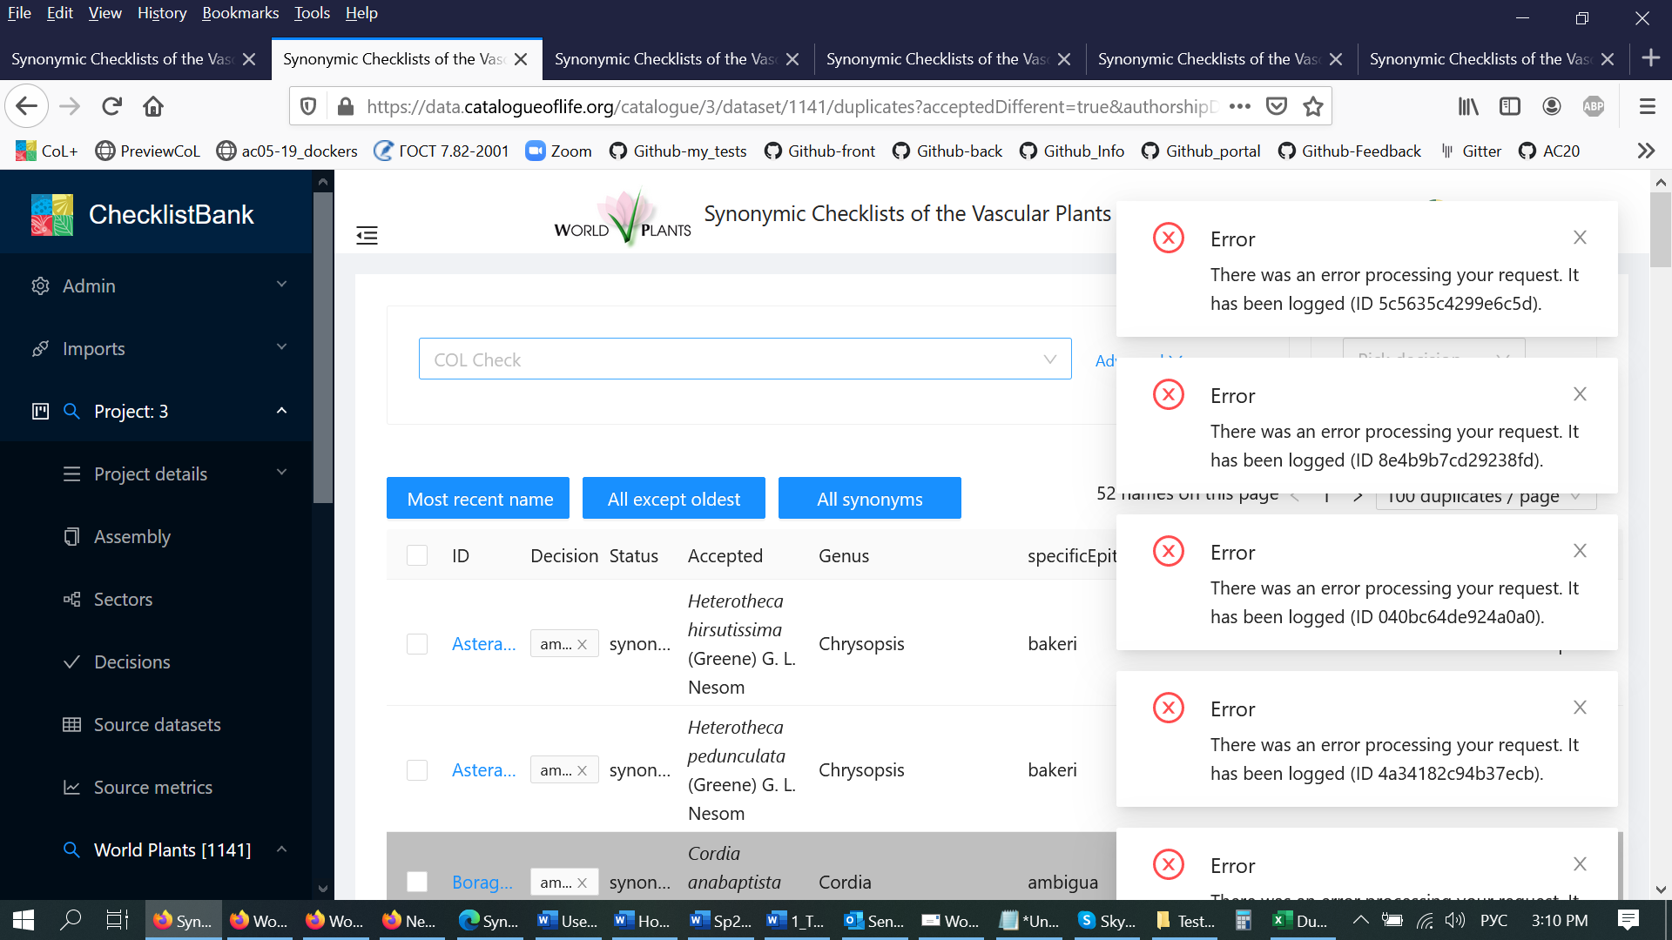
Task: Tick the select-all header checkbox
Action: [417, 555]
